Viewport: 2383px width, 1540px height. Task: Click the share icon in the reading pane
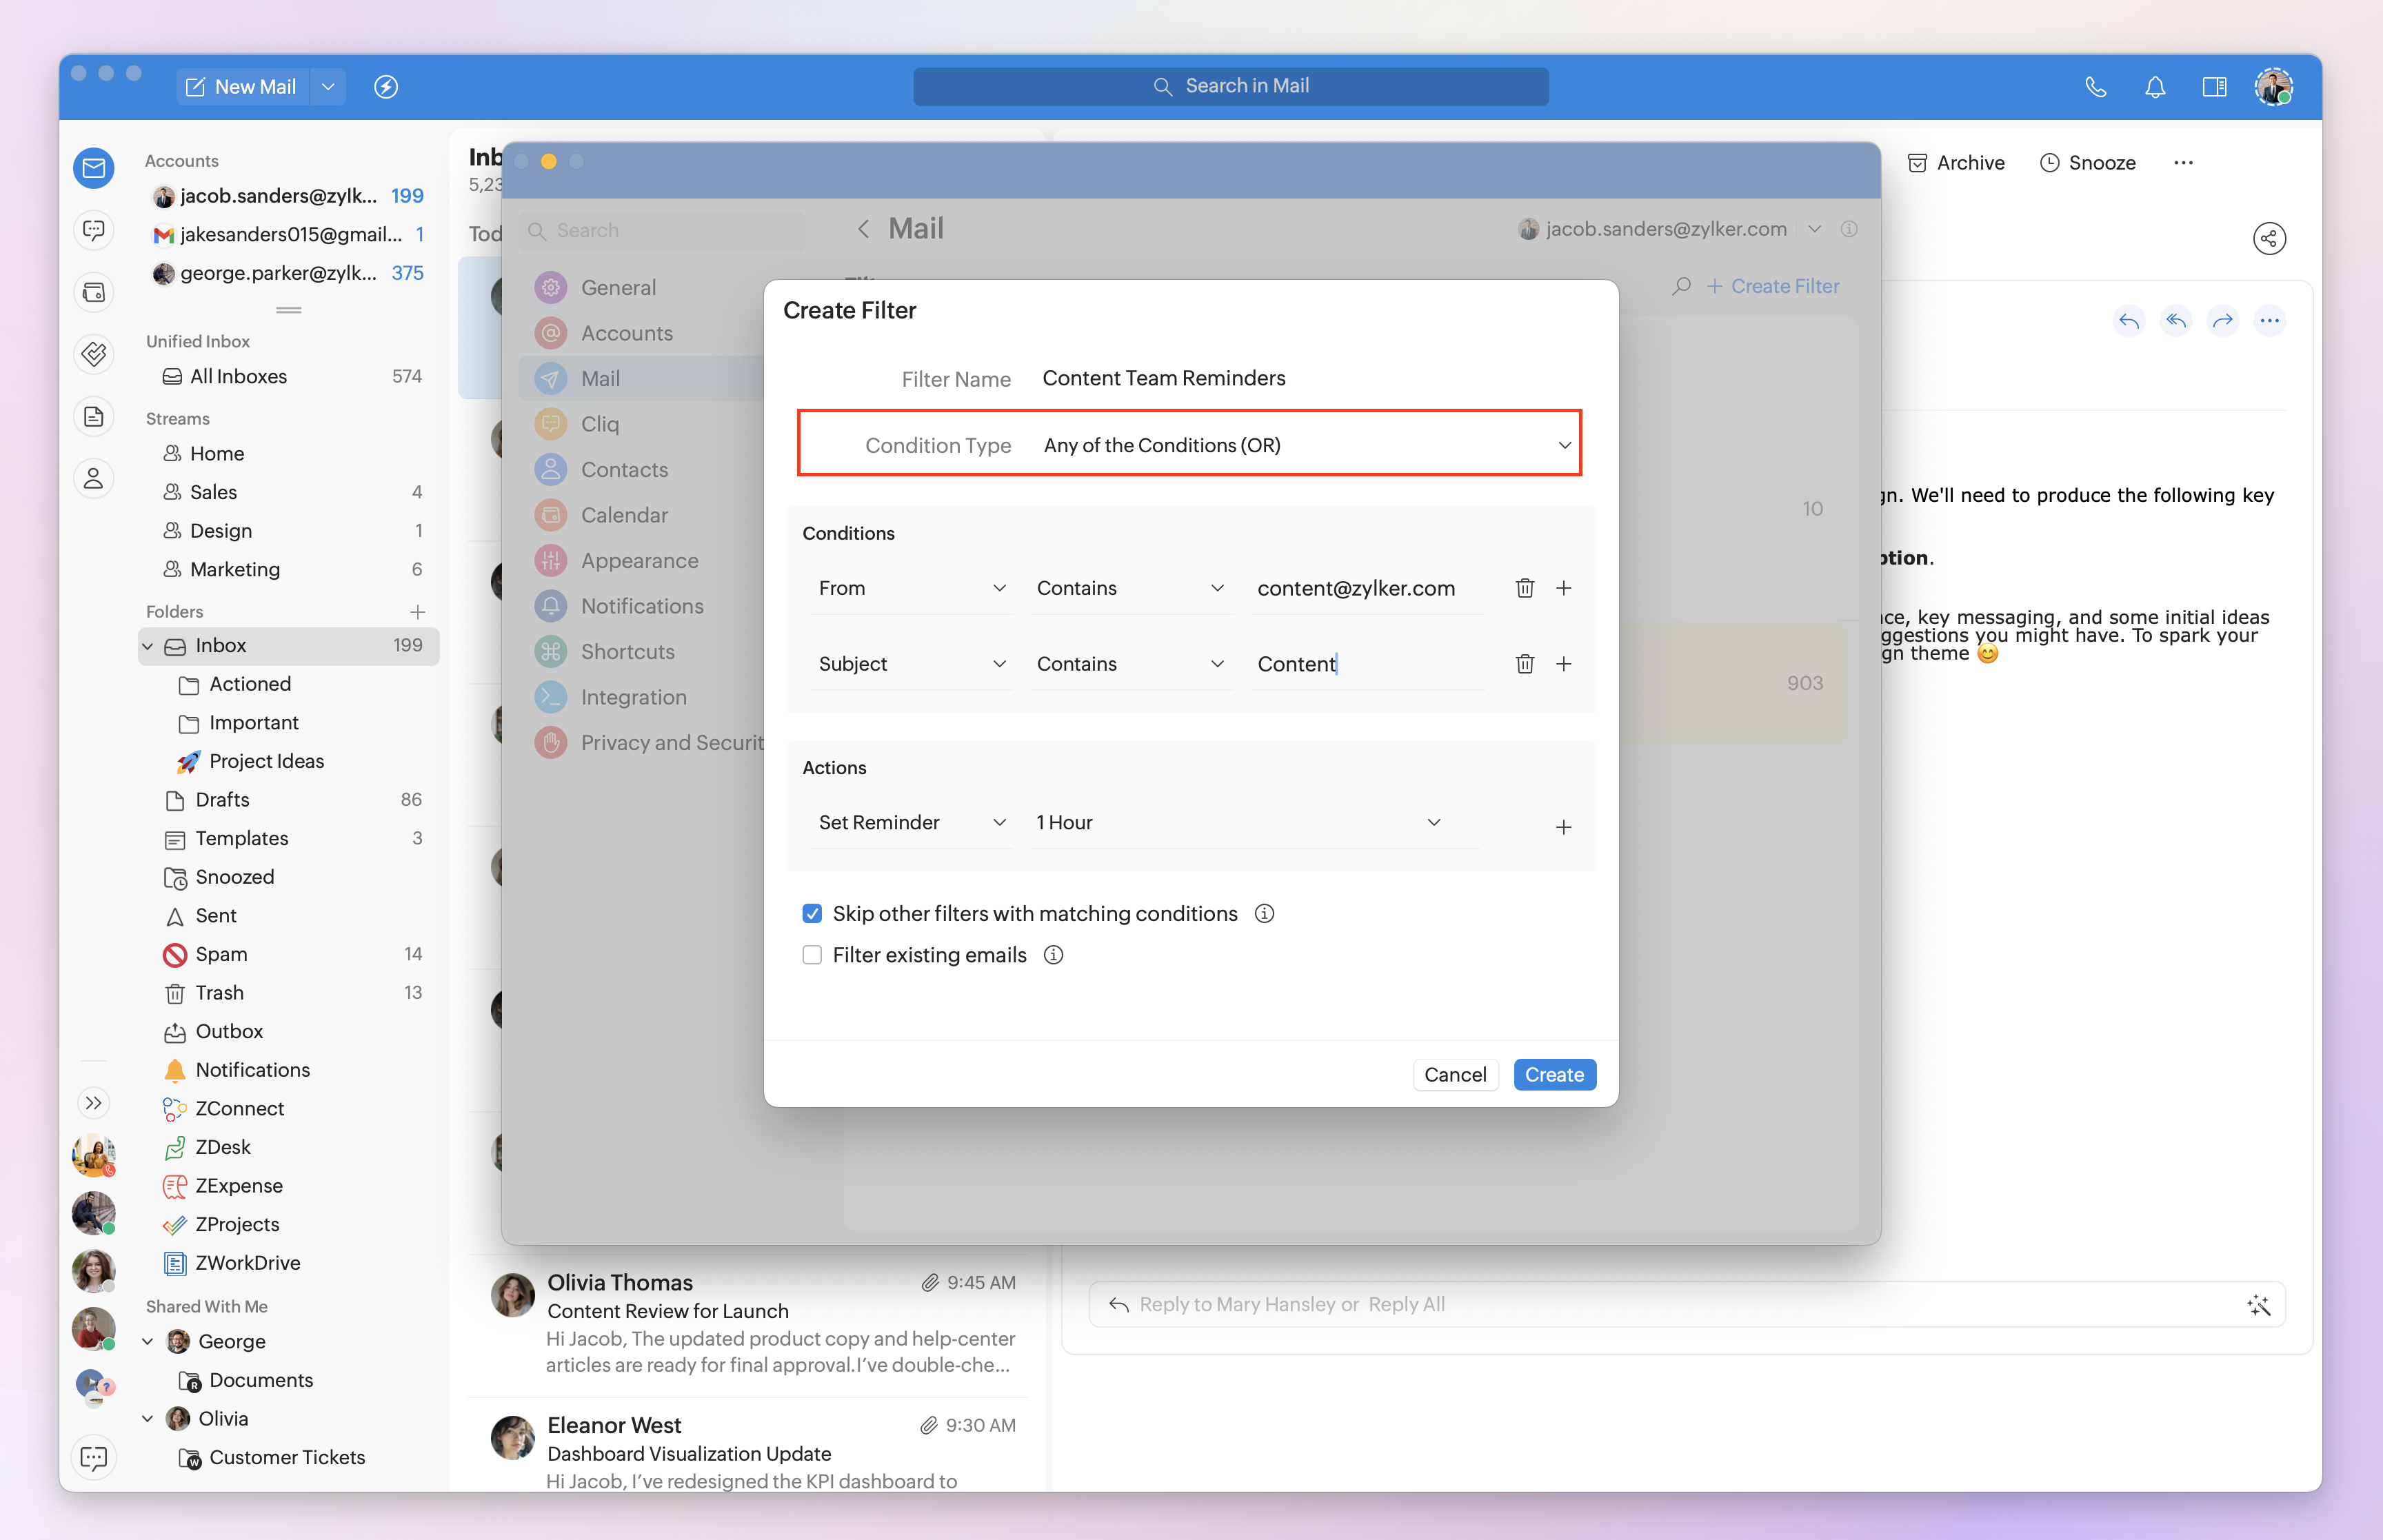pos(2269,238)
